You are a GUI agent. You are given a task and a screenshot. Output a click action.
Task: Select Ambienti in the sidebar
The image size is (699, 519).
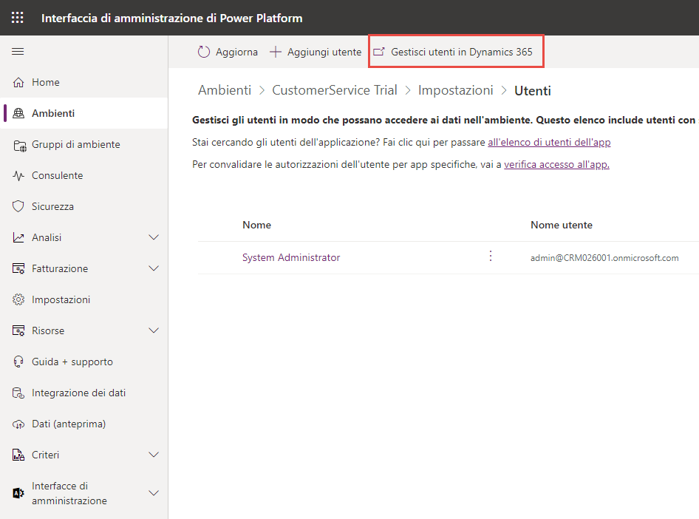point(84,113)
